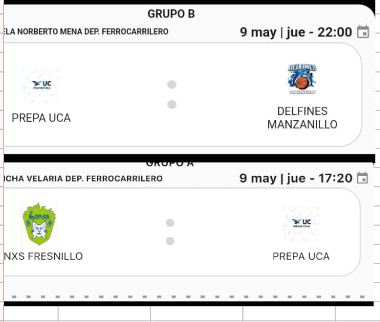Click the calendar icon beside 17:20

coord(363,178)
